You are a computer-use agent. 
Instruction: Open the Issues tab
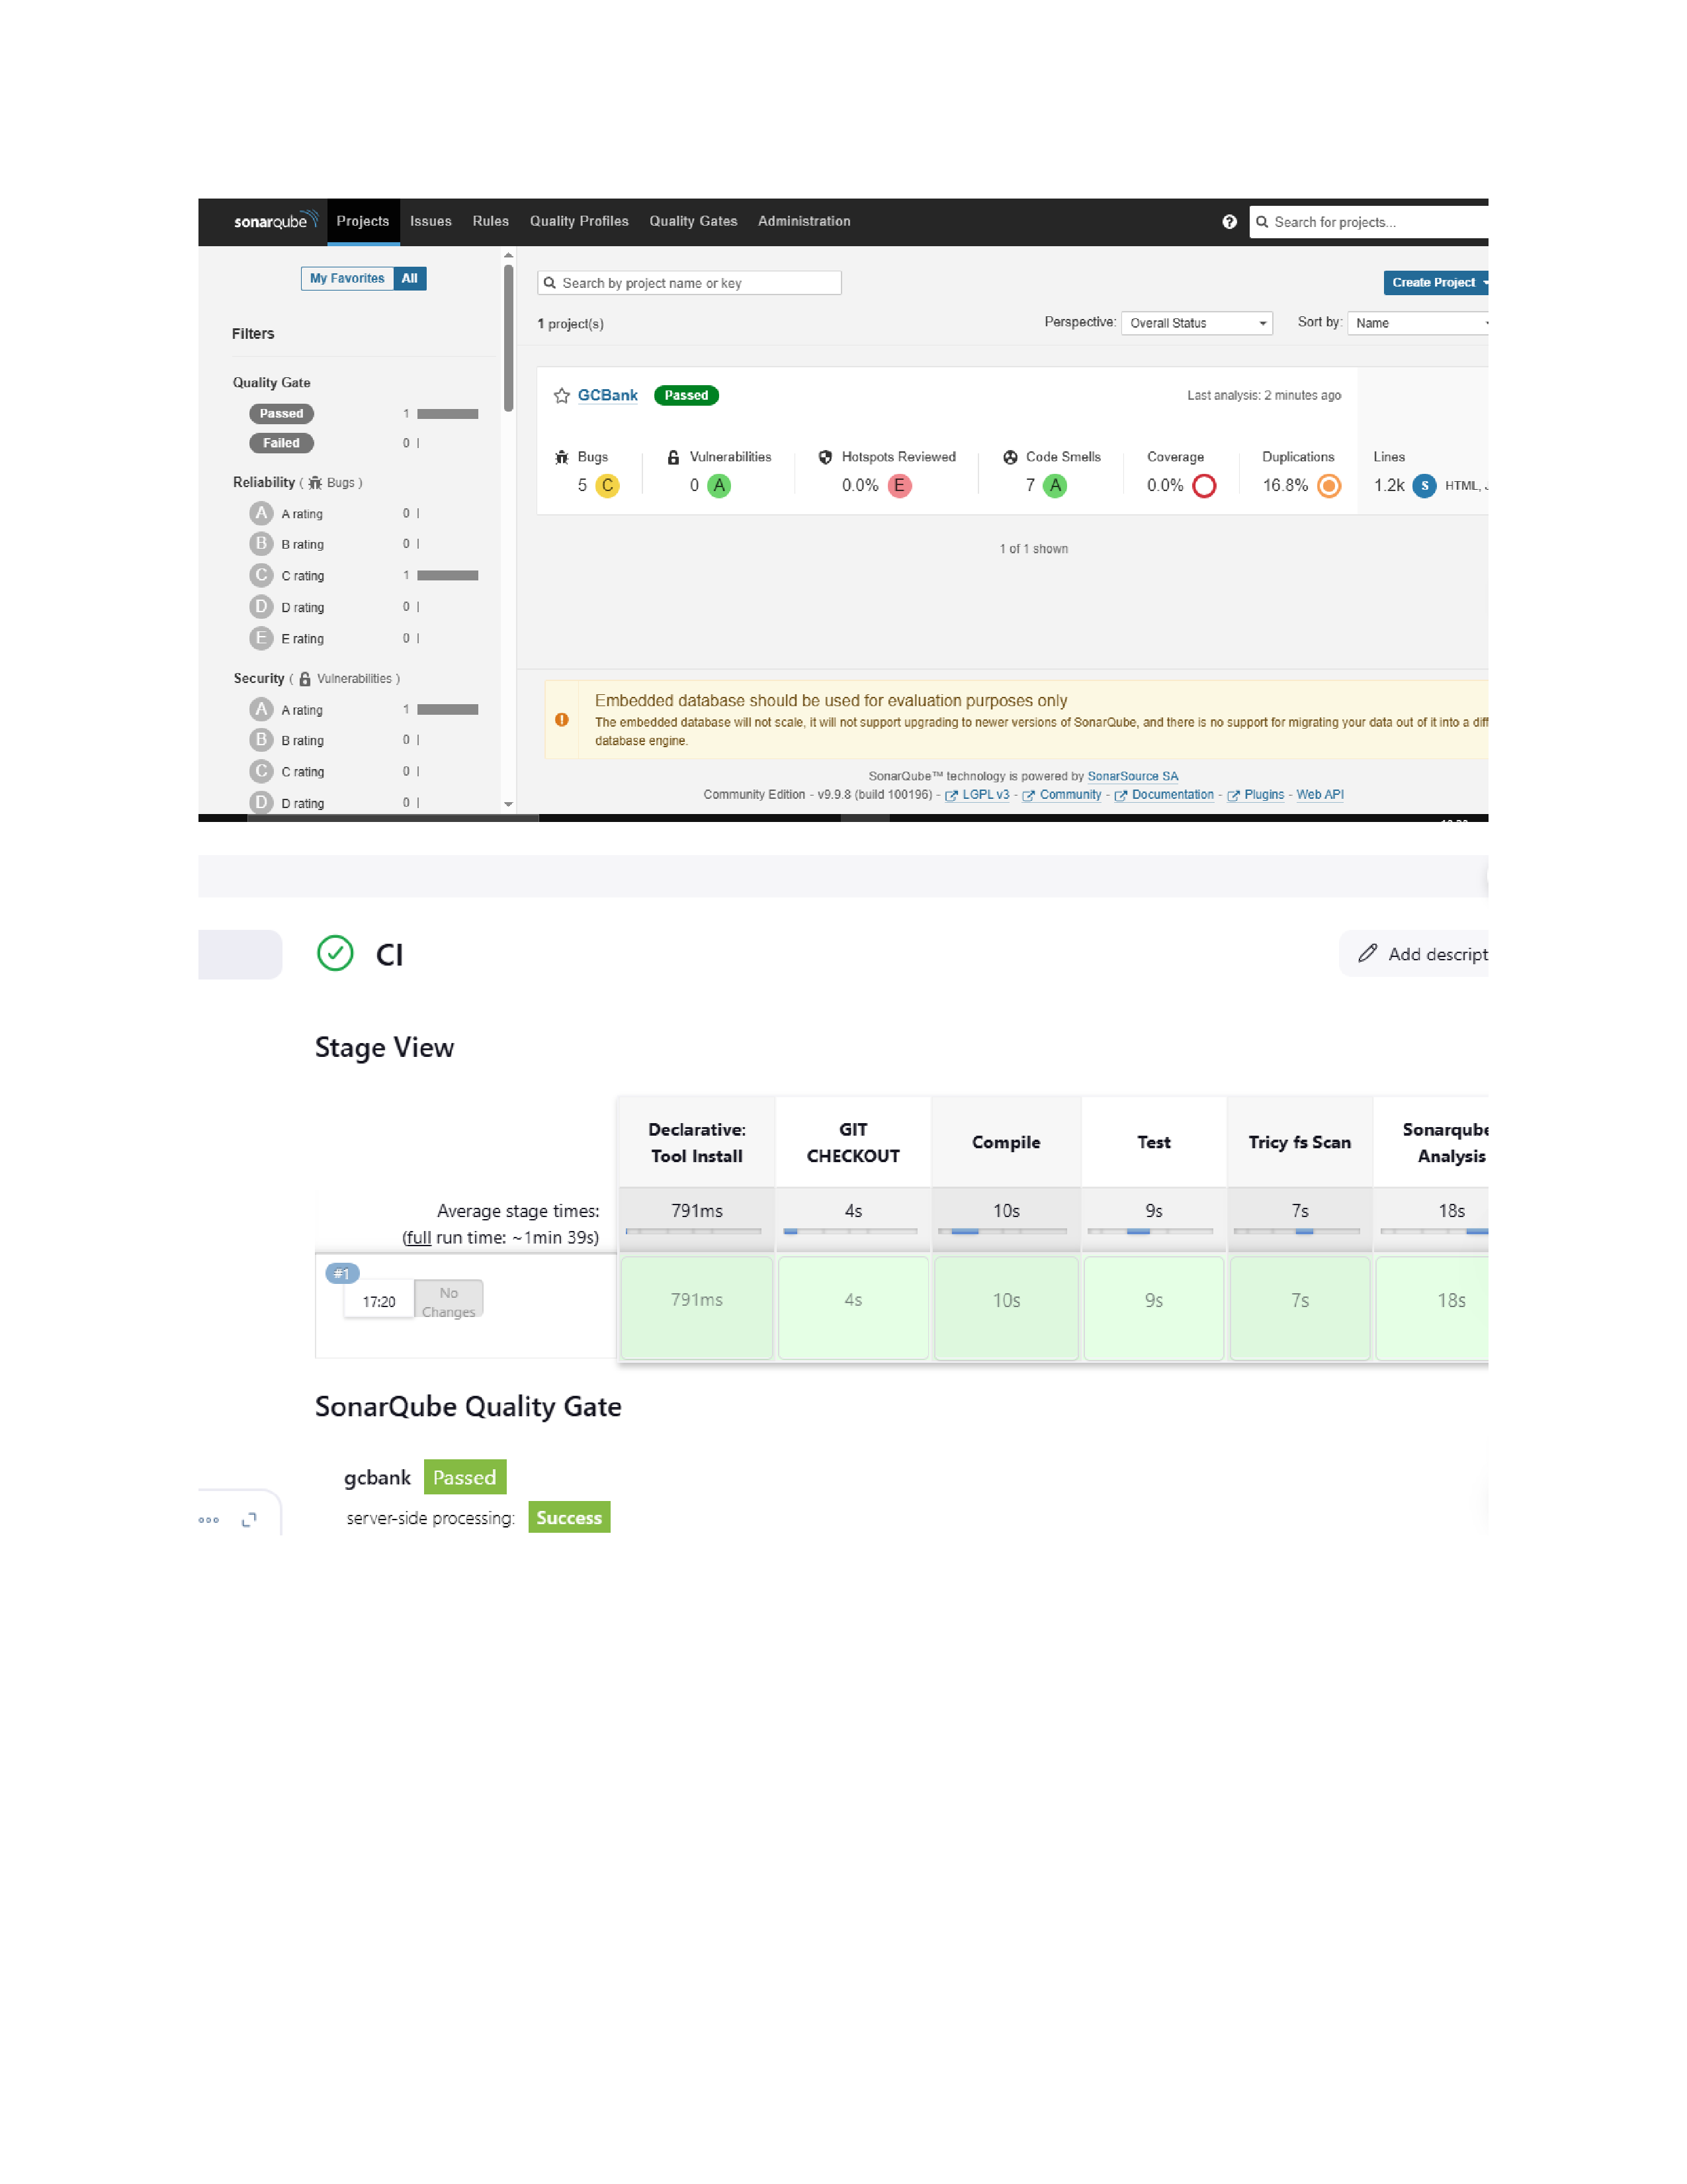point(431,222)
